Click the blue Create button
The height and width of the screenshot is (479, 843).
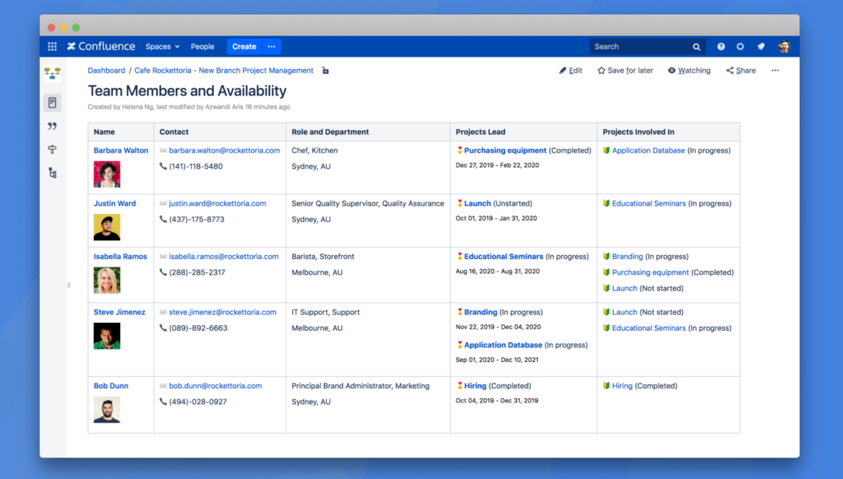244,47
